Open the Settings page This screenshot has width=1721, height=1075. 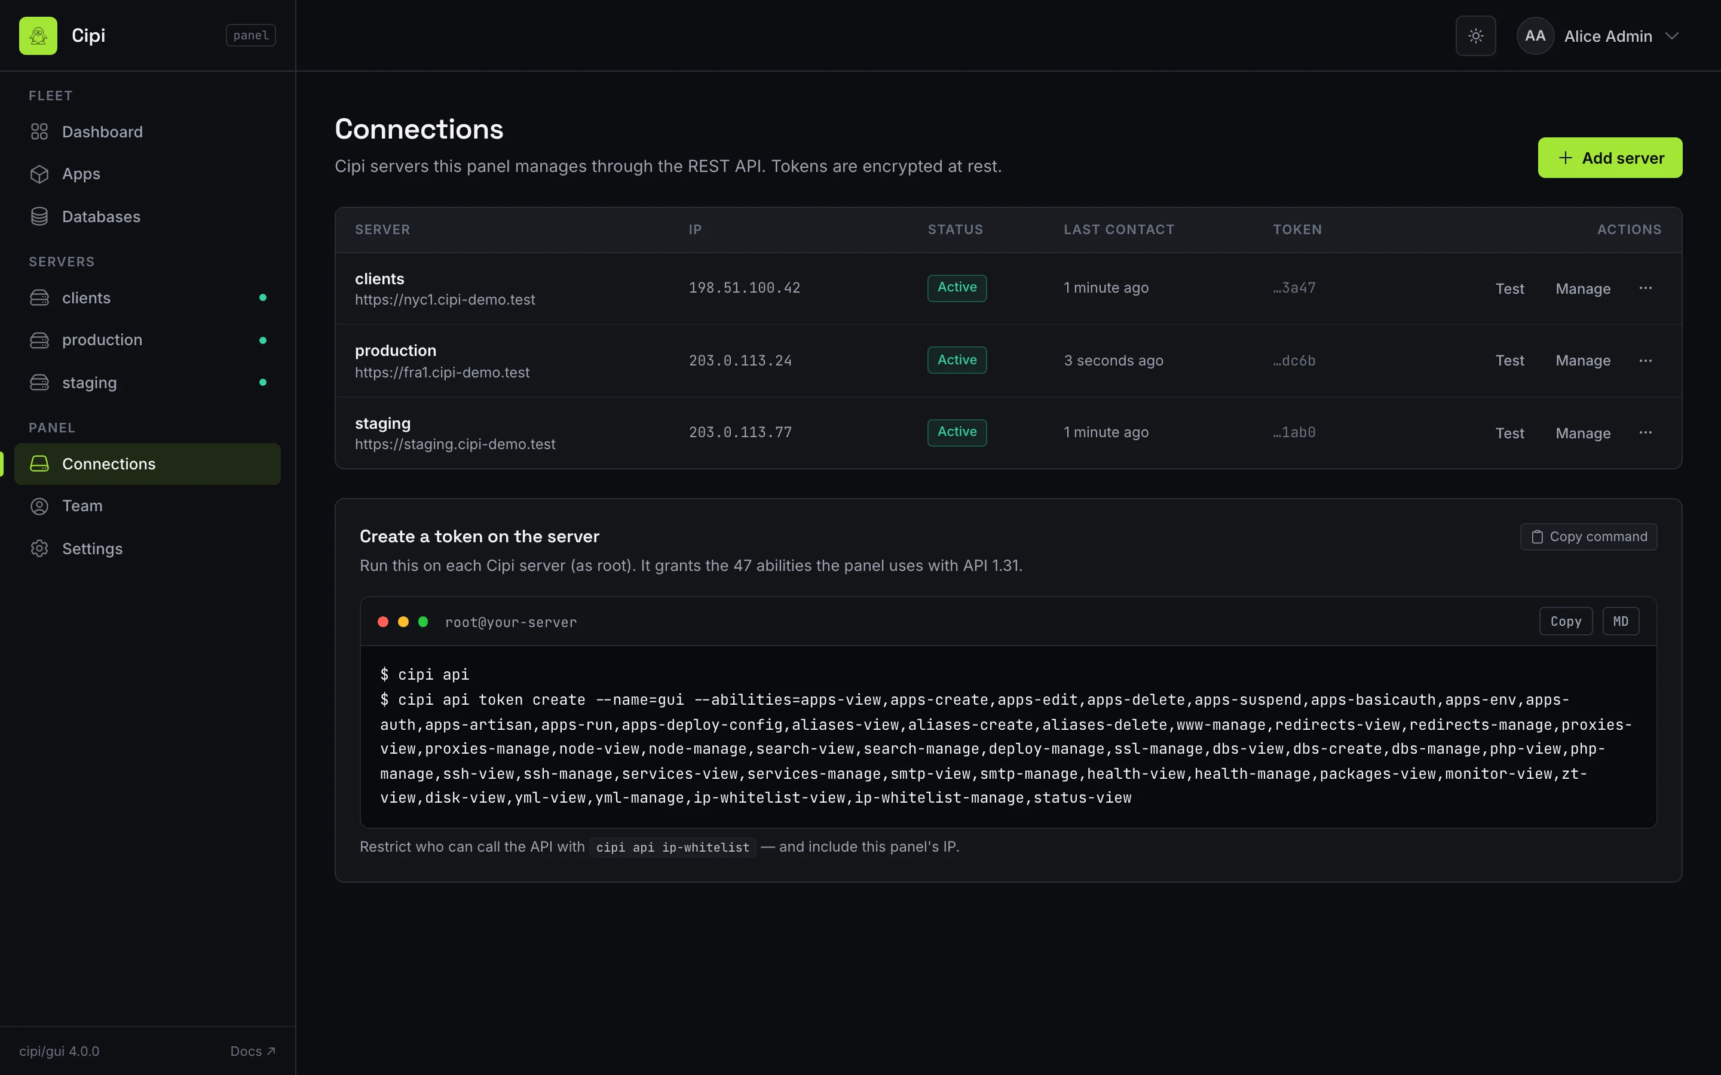tap(147, 548)
